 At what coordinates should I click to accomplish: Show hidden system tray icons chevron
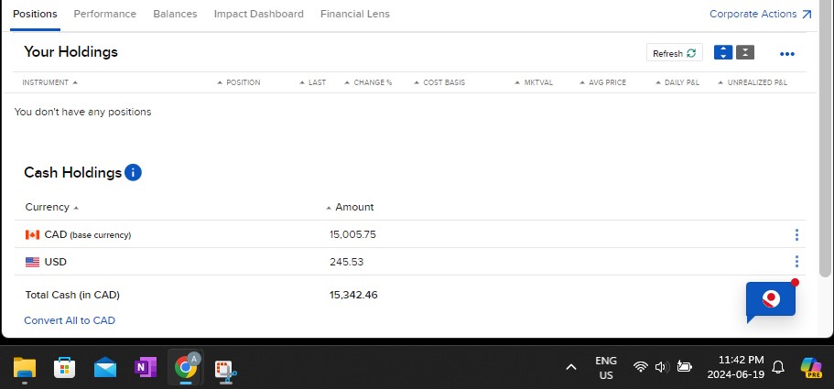571,368
